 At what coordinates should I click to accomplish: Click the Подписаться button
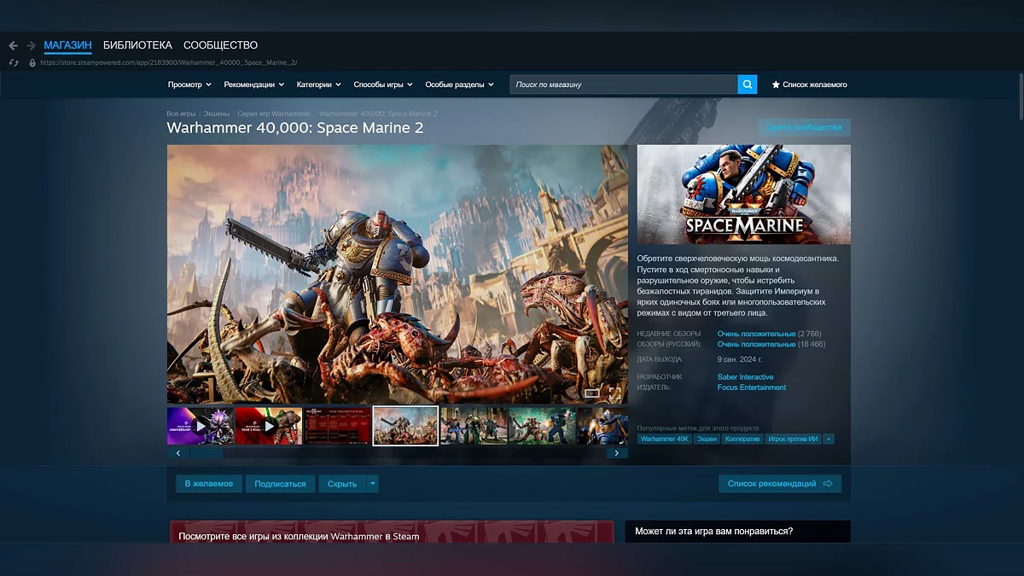tap(280, 484)
